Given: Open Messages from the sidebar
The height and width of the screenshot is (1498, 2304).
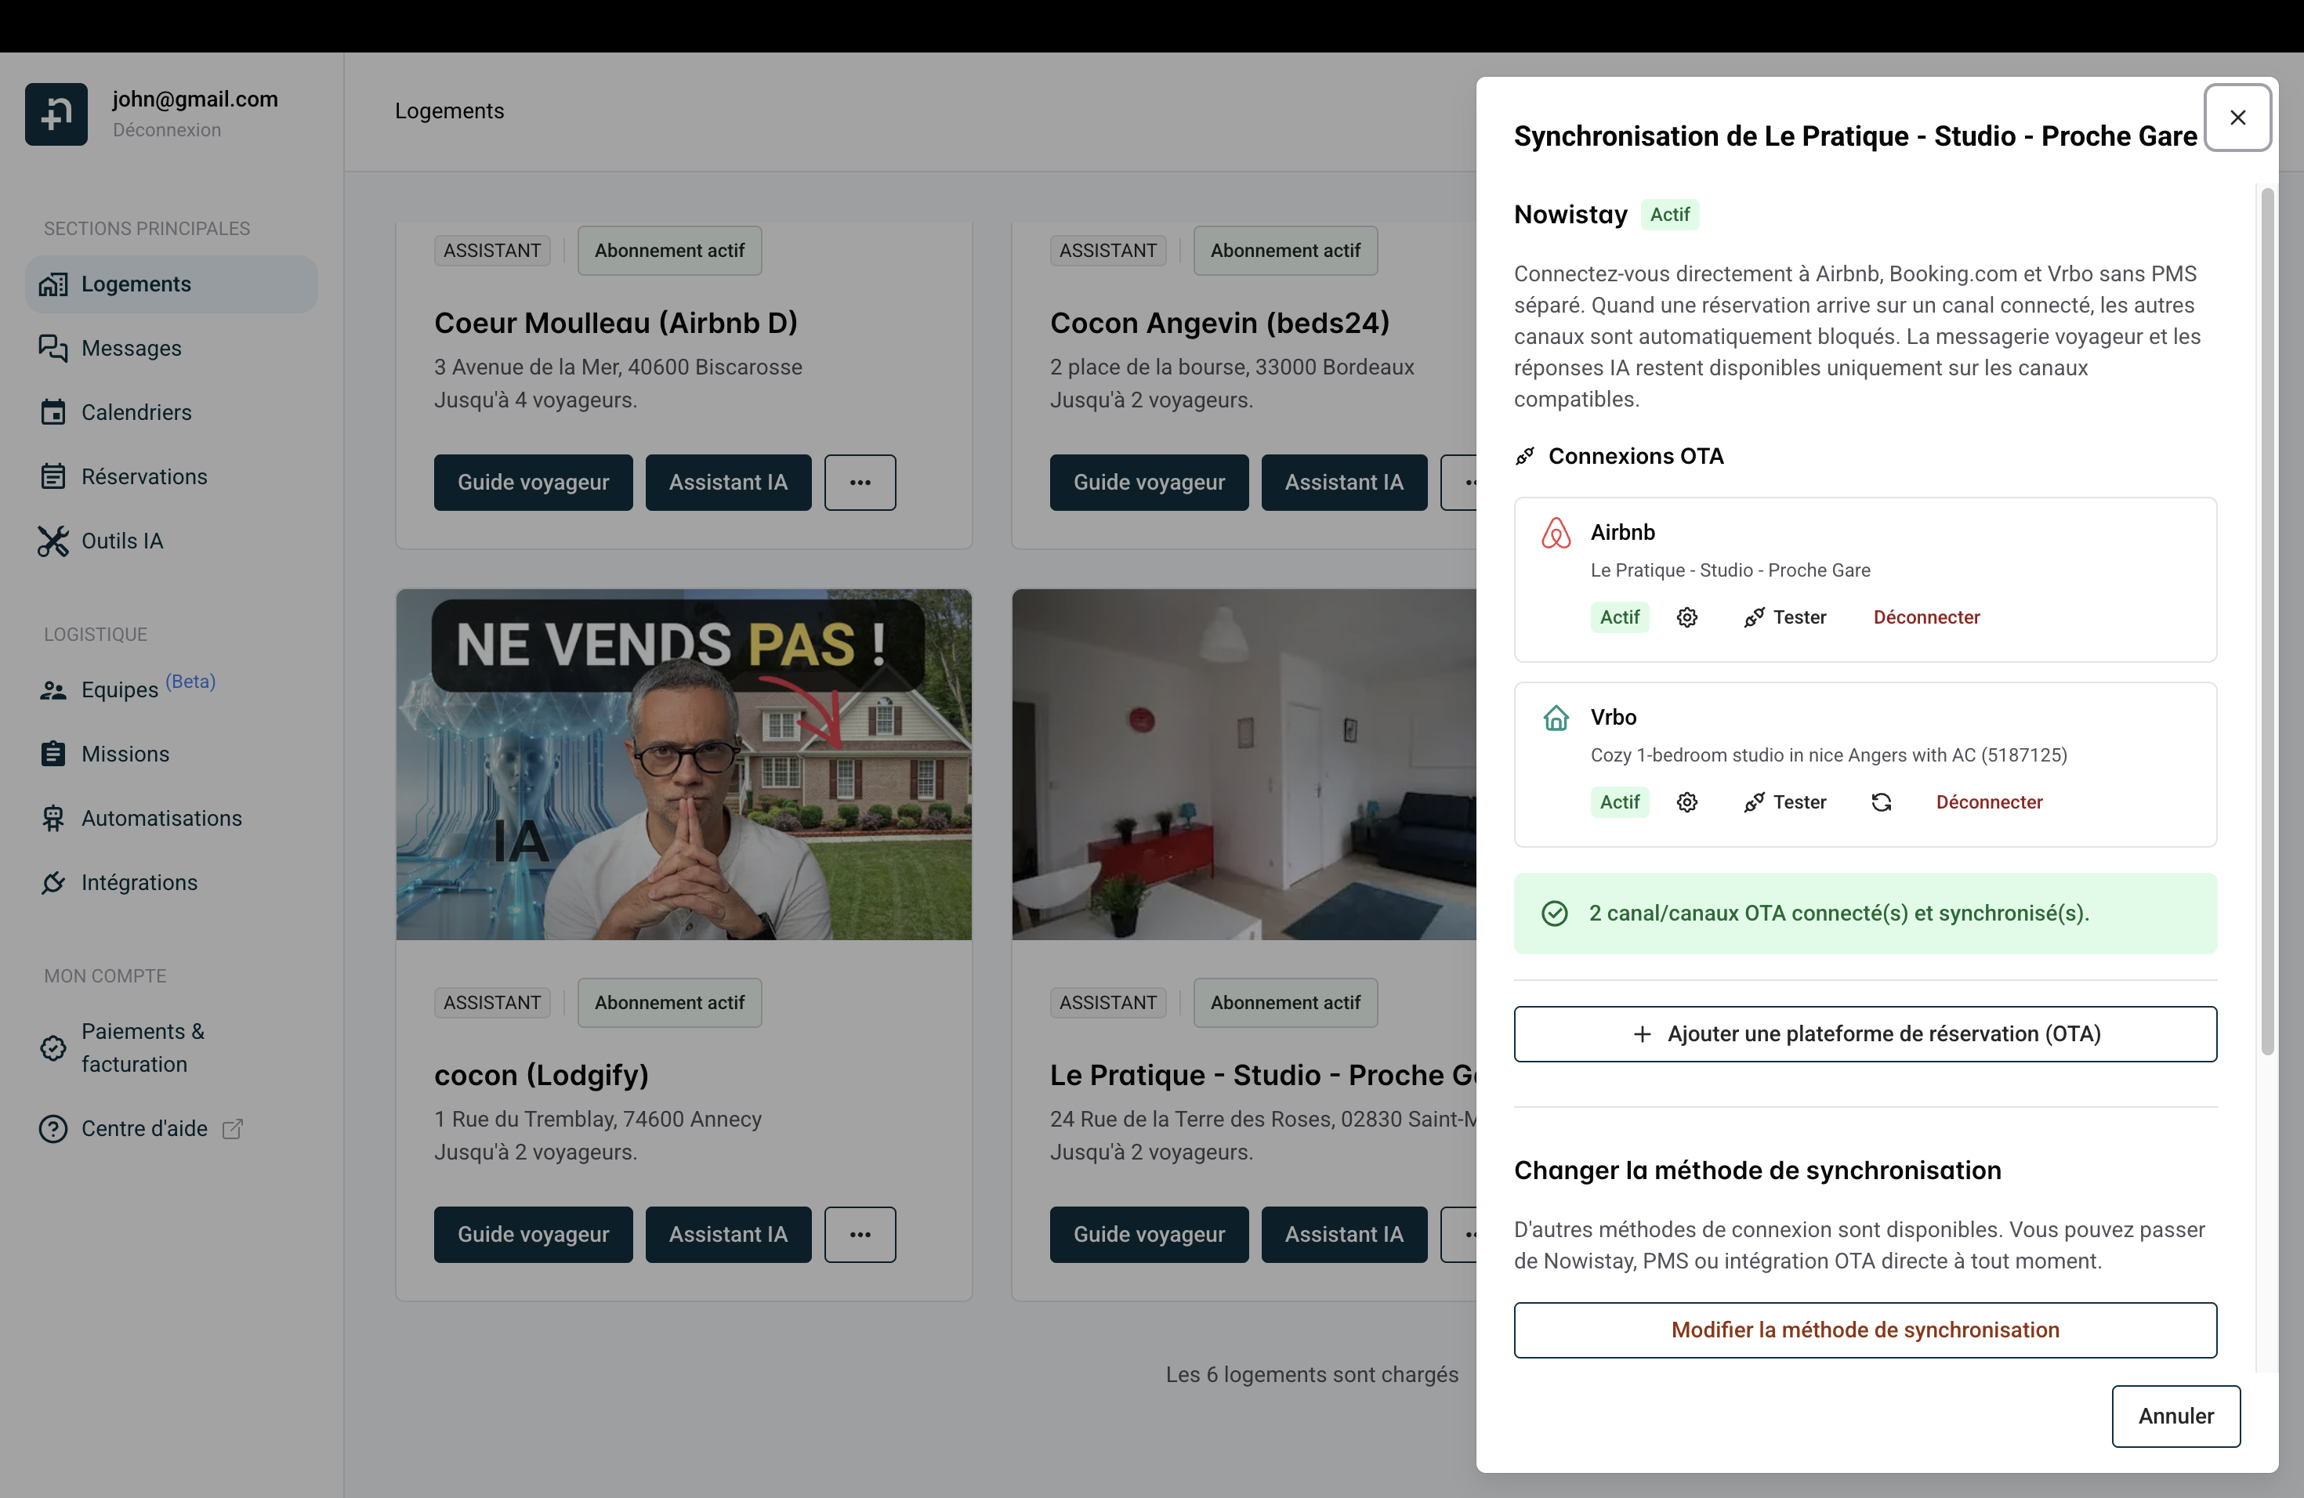Looking at the screenshot, I should click(131, 349).
